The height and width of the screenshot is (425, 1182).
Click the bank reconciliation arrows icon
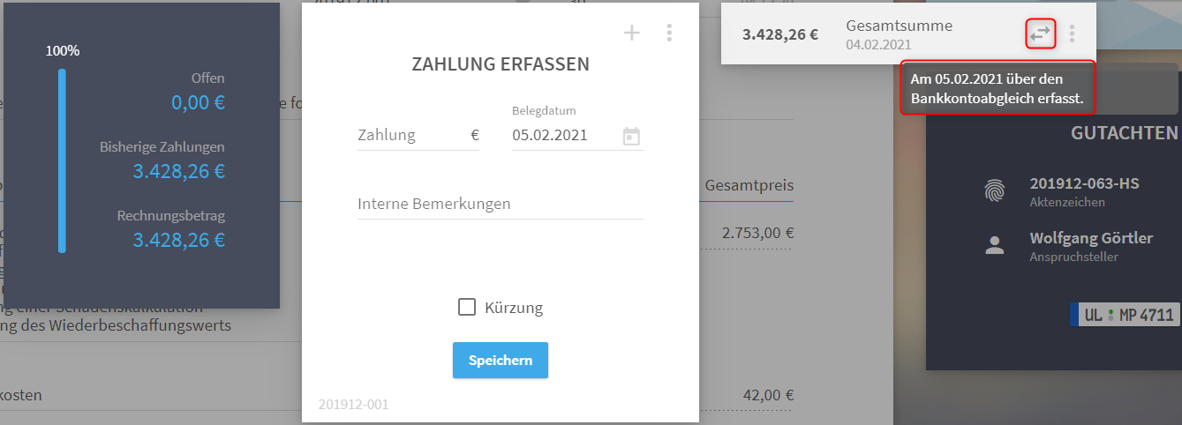pos(1041,34)
